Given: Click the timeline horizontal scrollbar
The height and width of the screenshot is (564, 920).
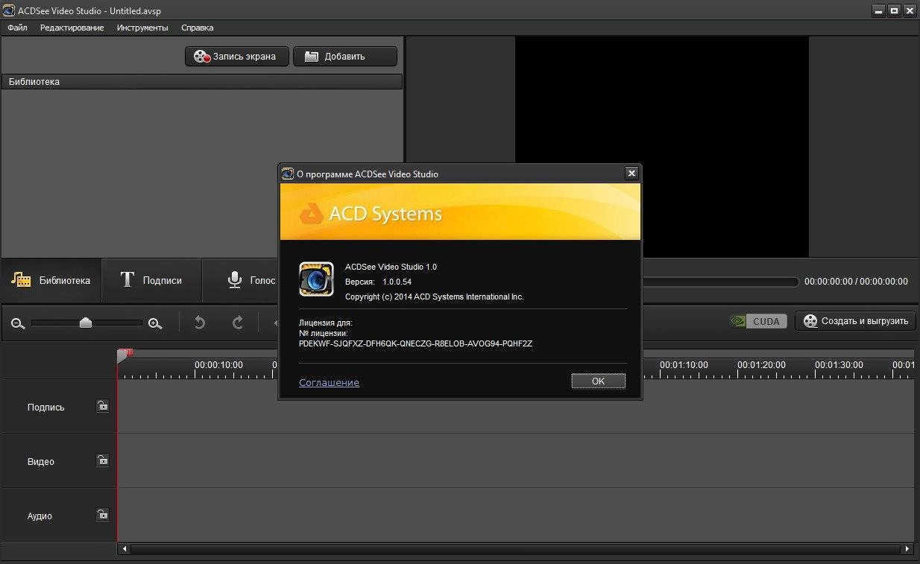Looking at the screenshot, I should pos(516,549).
